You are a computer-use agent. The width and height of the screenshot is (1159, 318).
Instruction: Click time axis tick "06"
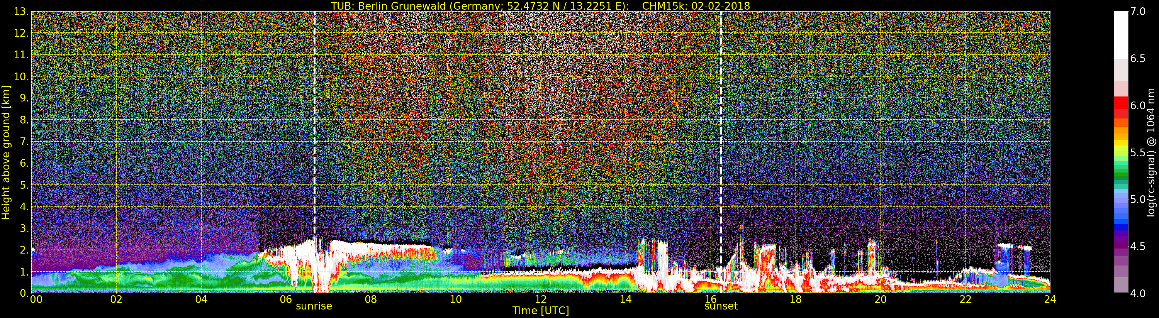[x=286, y=299]
